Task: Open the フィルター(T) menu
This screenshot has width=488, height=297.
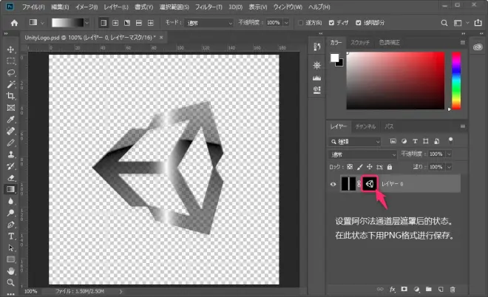Action: pos(209,7)
